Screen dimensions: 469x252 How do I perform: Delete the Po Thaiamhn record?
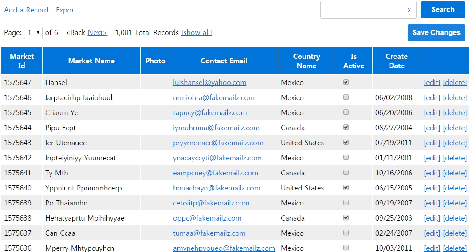click(x=455, y=203)
